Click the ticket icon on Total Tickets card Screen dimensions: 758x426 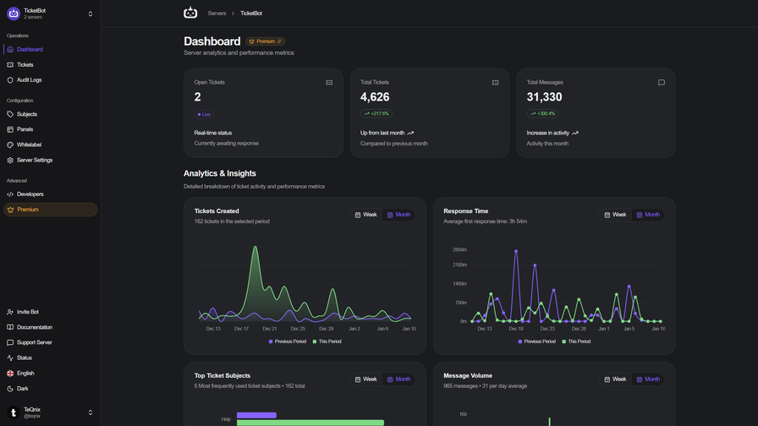coord(495,83)
